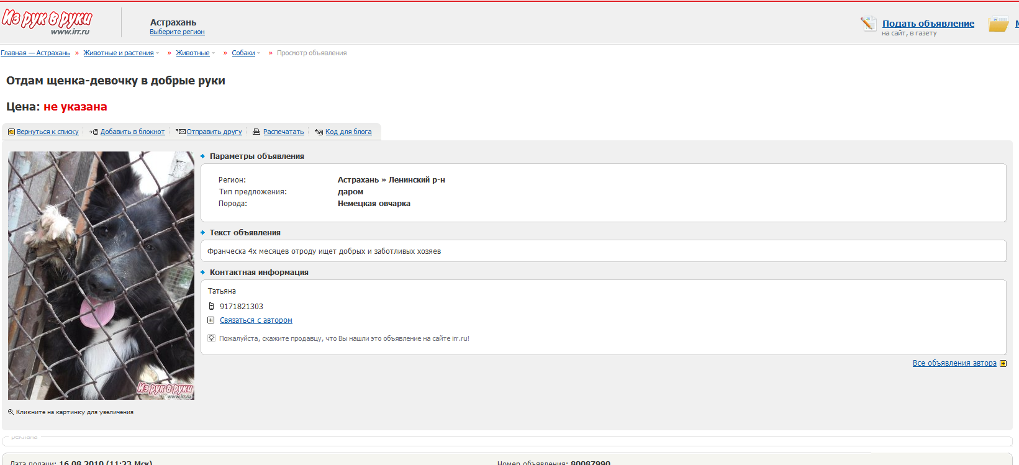The width and height of the screenshot is (1019, 465).
Task: Click the blue bullet beside Текст объявления
Action: (203, 233)
